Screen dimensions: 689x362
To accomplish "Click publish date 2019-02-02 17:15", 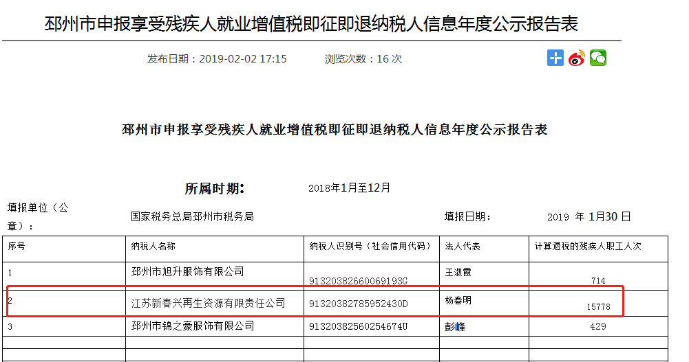I will tap(242, 58).
